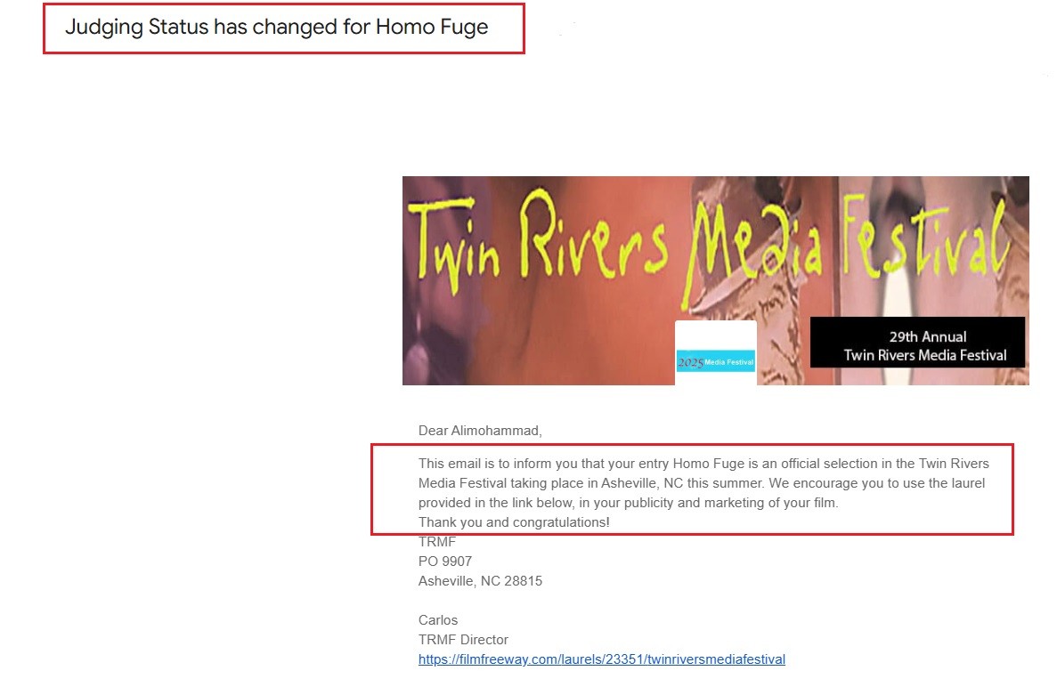Click the Asheville, NC 28815 address line
This screenshot has height=695, width=1057.
pyautogui.click(x=480, y=580)
